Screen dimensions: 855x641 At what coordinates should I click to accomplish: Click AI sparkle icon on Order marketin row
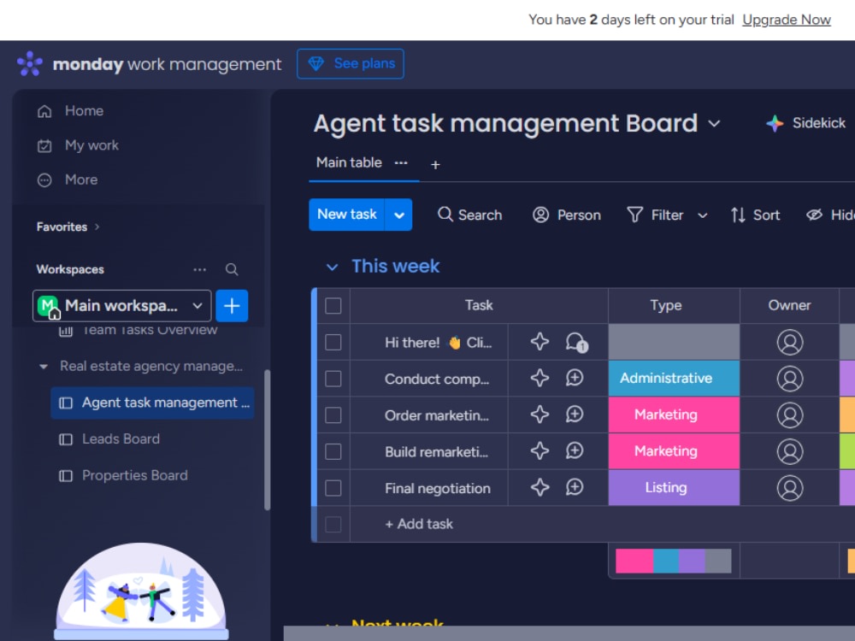pos(540,415)
